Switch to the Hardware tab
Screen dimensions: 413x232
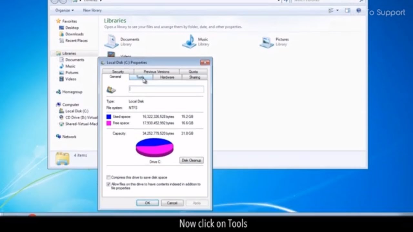pyautogui.click(x=167, y=77)
